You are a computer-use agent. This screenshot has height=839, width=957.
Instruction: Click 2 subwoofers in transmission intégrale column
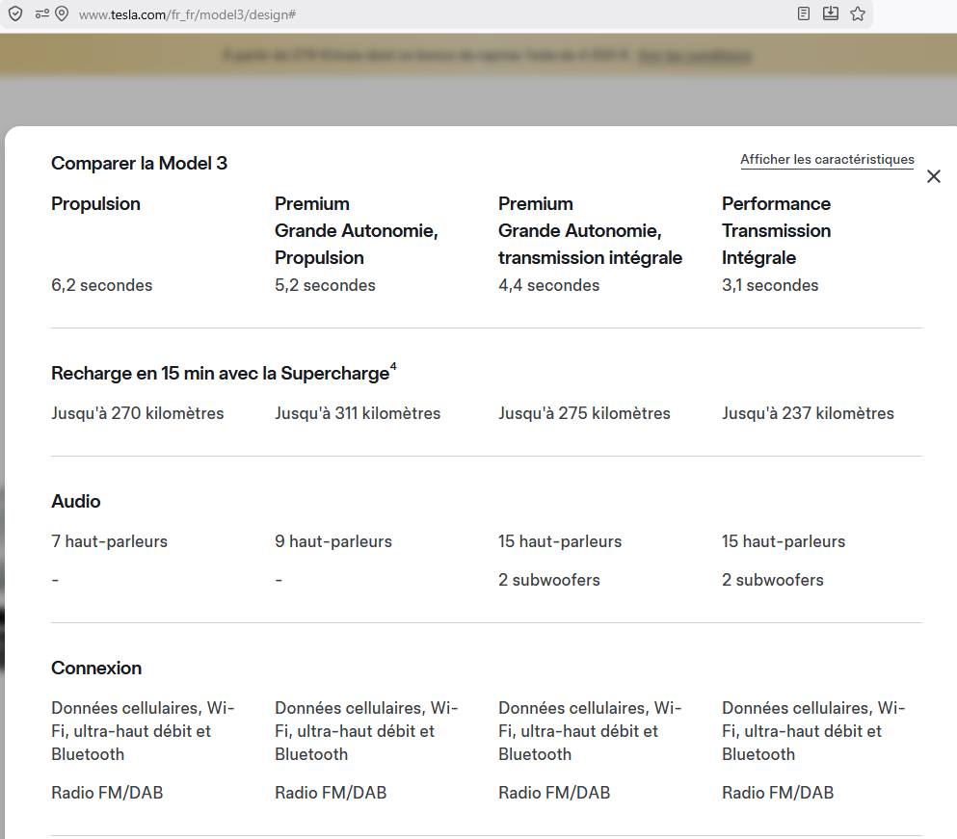tap(549, 580)
